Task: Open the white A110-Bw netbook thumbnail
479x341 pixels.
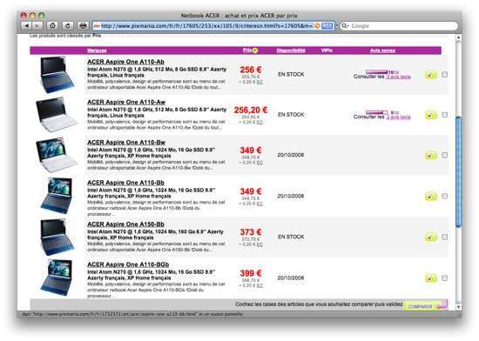Action: coord(57,155)
